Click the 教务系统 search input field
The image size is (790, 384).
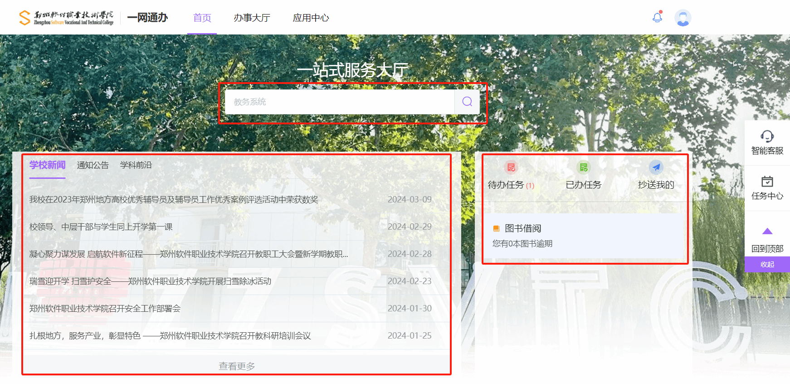339,102
